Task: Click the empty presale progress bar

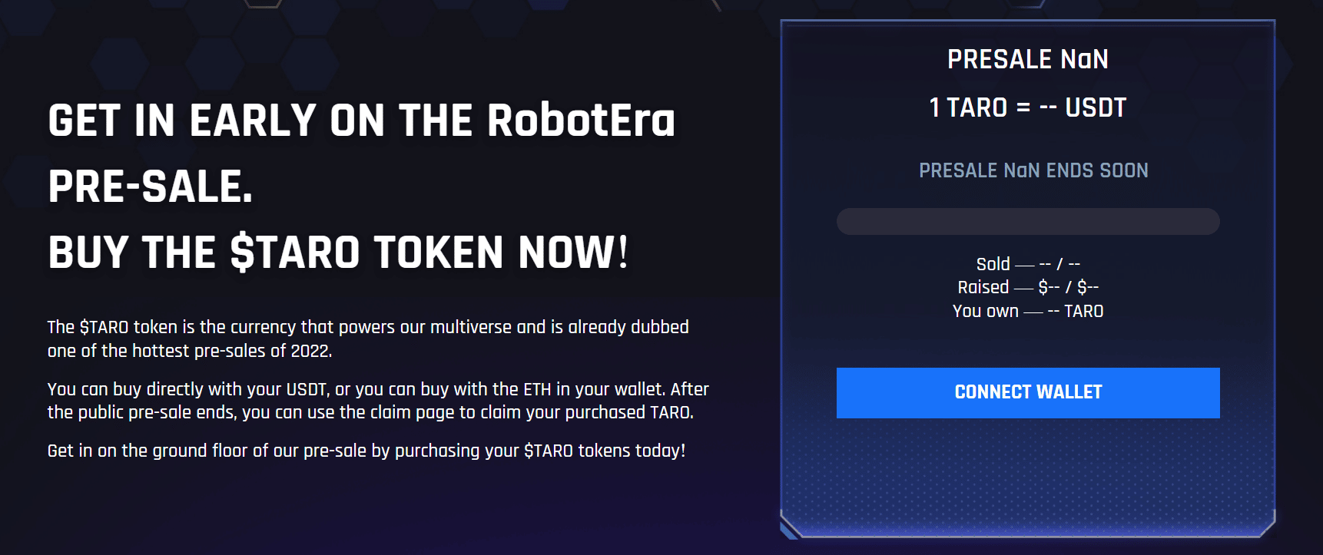Action: coord(1028,221)
